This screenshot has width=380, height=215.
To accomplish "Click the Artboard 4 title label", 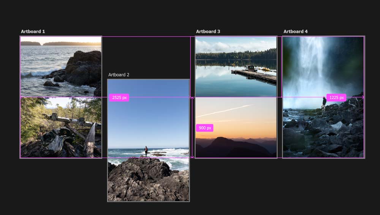I will [295, 32].
